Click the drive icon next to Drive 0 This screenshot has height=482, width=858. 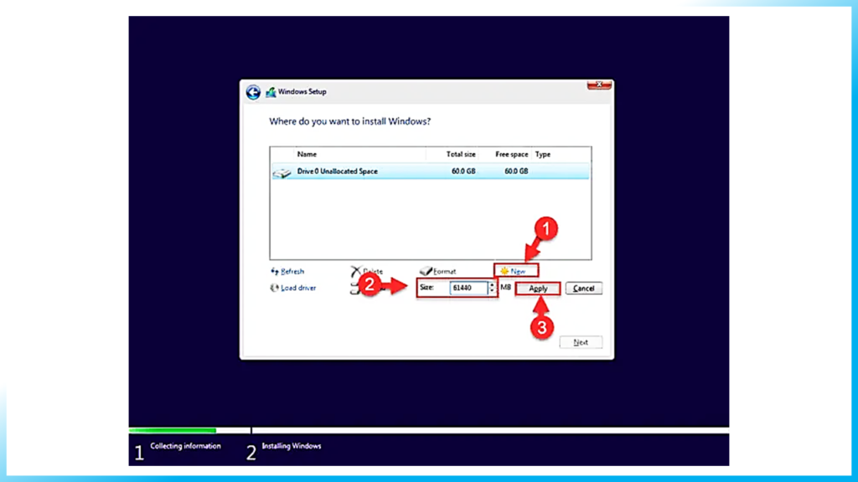[280, 172]
